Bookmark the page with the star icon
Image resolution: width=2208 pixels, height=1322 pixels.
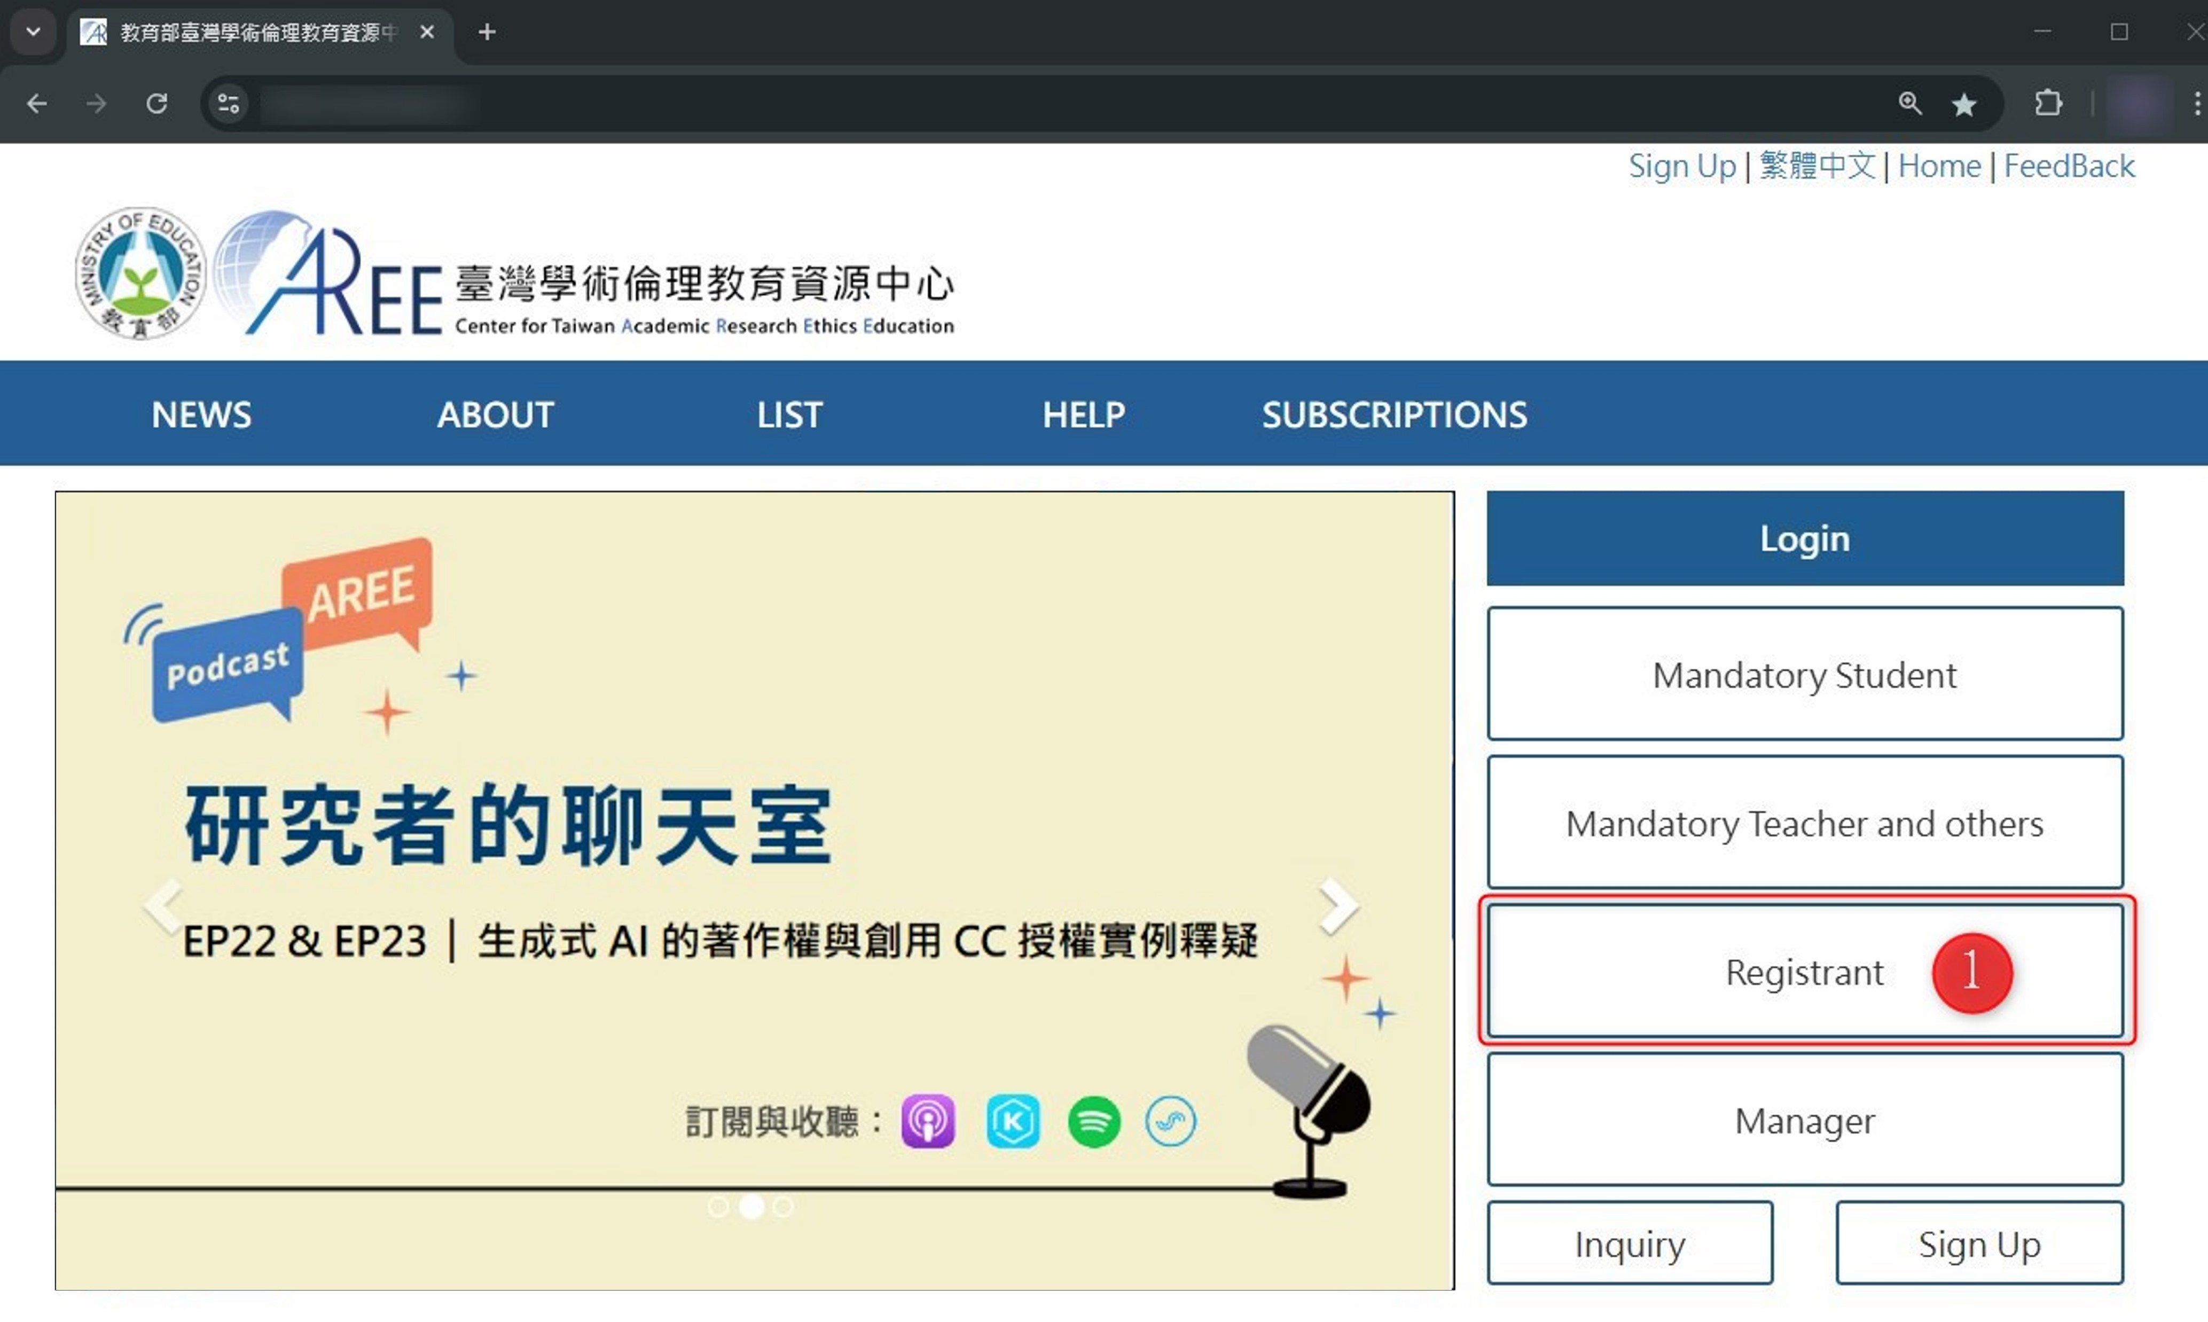click(1964, 104)
